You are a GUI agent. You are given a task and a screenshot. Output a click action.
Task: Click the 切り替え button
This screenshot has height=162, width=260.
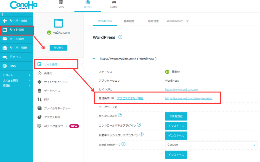(58, 48)
